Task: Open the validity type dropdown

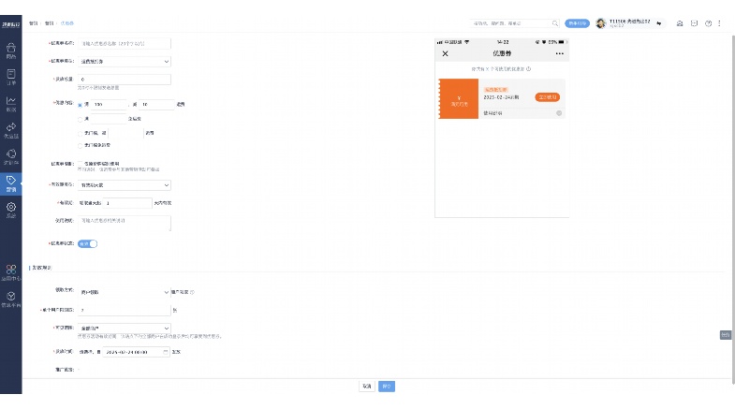Action: tap(125, 185)
